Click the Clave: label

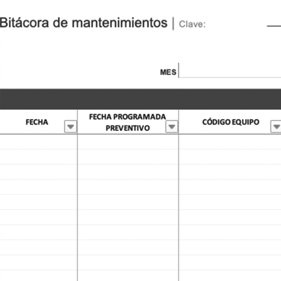pos(192,25)
